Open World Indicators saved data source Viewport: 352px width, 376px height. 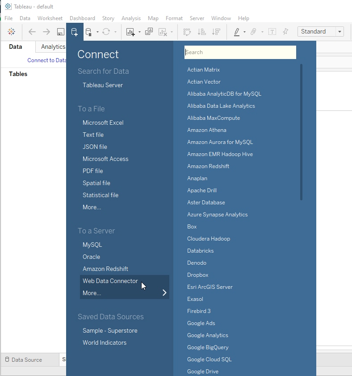click(105, 342)
